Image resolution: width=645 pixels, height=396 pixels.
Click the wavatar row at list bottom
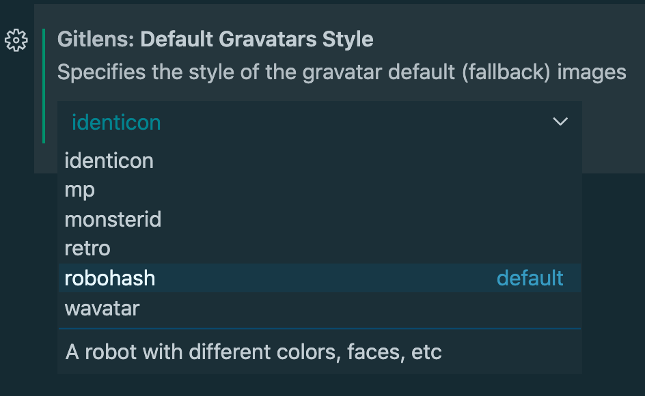[102, 308]
